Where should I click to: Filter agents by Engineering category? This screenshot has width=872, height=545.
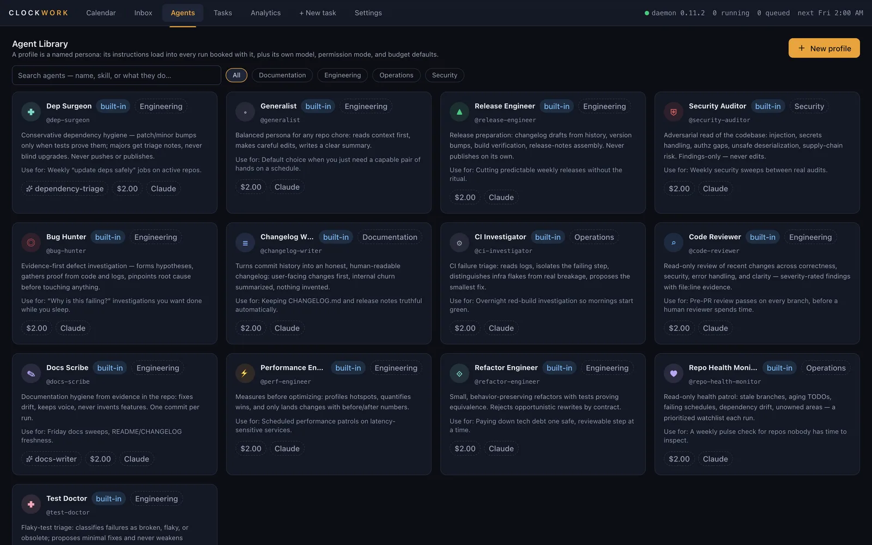pyautogui.click(x=342, y=75)
